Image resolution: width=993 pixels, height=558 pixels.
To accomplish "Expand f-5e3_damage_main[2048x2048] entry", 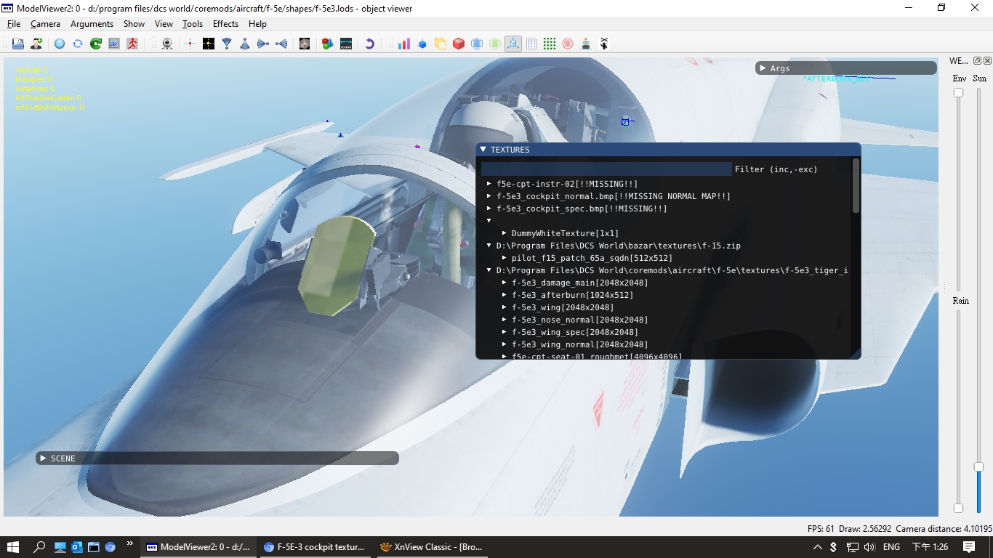I will 504,283.
